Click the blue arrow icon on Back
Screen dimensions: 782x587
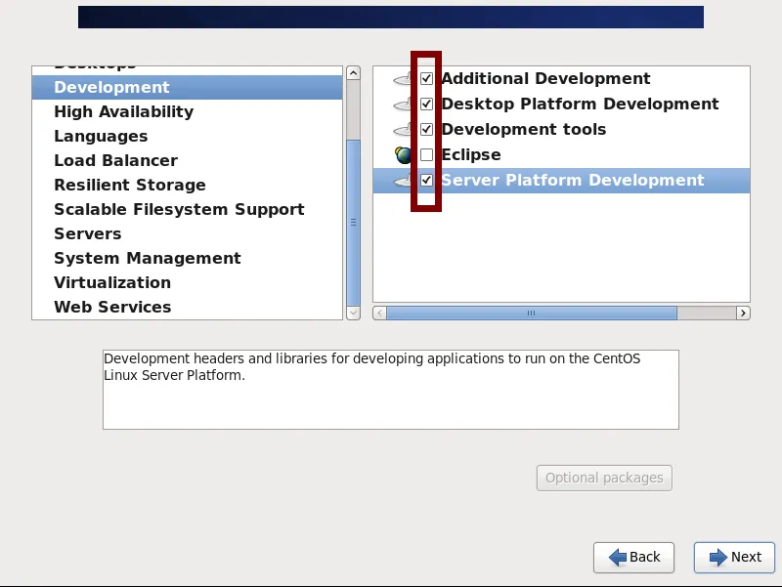click(618, 557)
